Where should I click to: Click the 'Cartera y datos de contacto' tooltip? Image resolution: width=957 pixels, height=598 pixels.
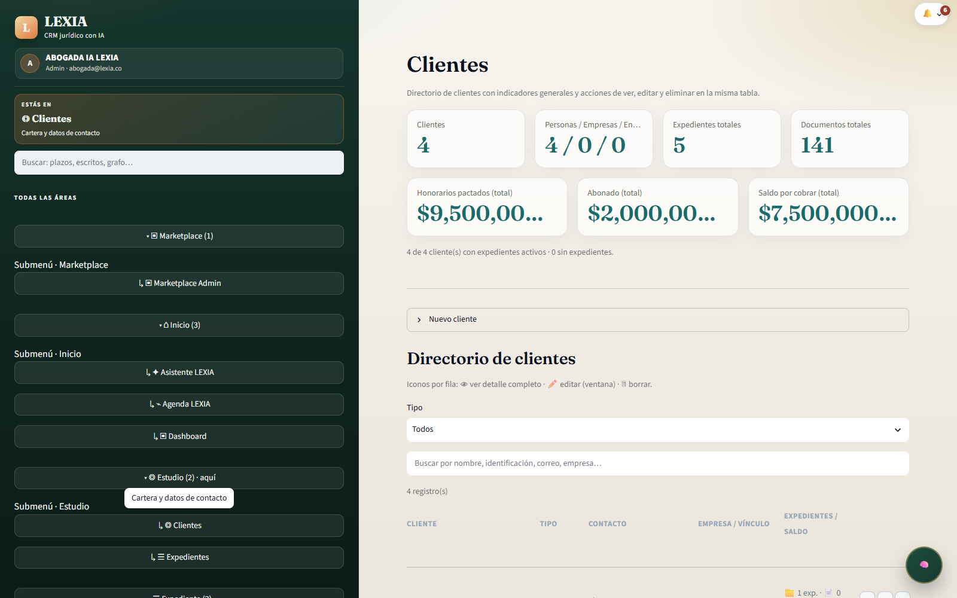click(x=179, y=498)
